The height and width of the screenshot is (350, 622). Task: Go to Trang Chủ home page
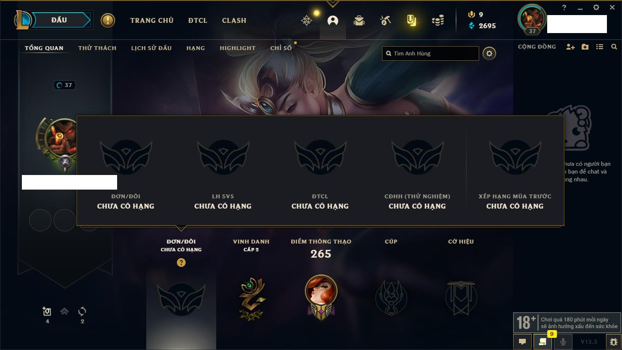point(152,20)
